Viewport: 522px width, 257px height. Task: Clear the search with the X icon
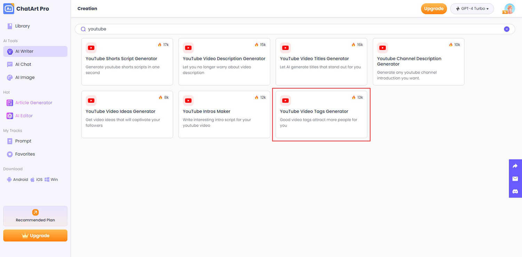click(507, 29)
